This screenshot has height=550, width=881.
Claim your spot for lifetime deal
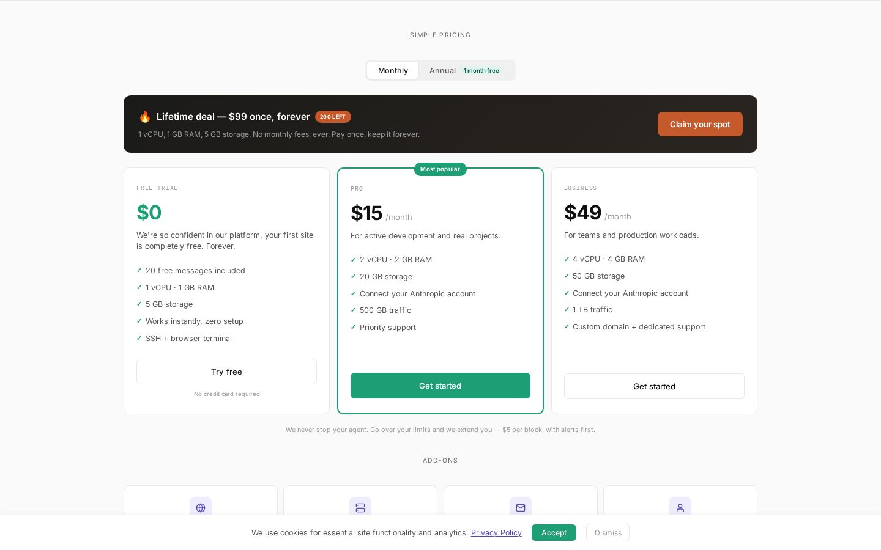[700, 124]
